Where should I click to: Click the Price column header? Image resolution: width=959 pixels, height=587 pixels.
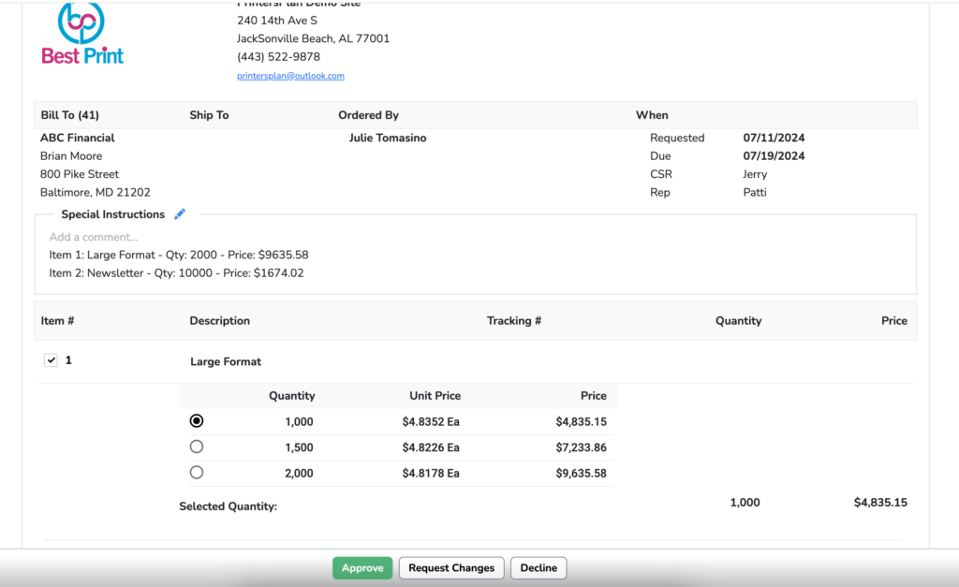(893, 320)
